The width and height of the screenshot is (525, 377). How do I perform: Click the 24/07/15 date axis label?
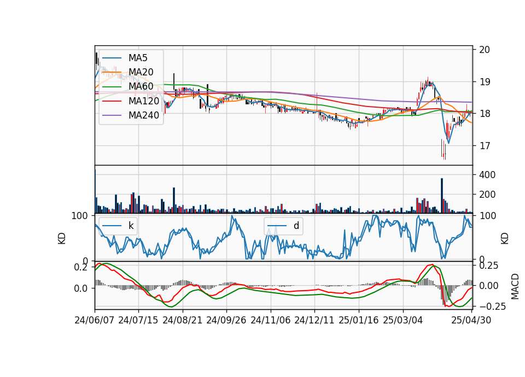[138, 320]
